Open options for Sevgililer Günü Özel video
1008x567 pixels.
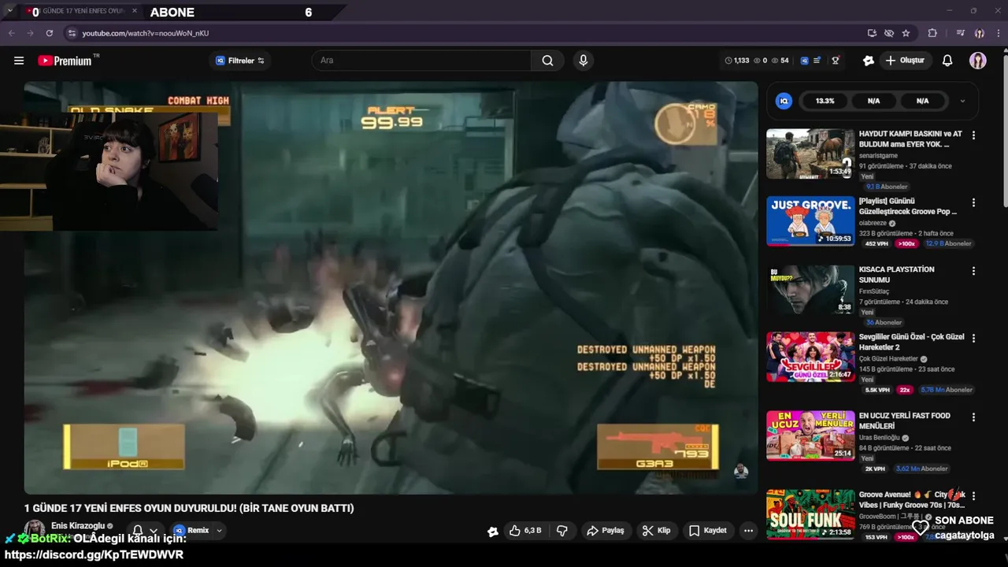click(973, 338)
